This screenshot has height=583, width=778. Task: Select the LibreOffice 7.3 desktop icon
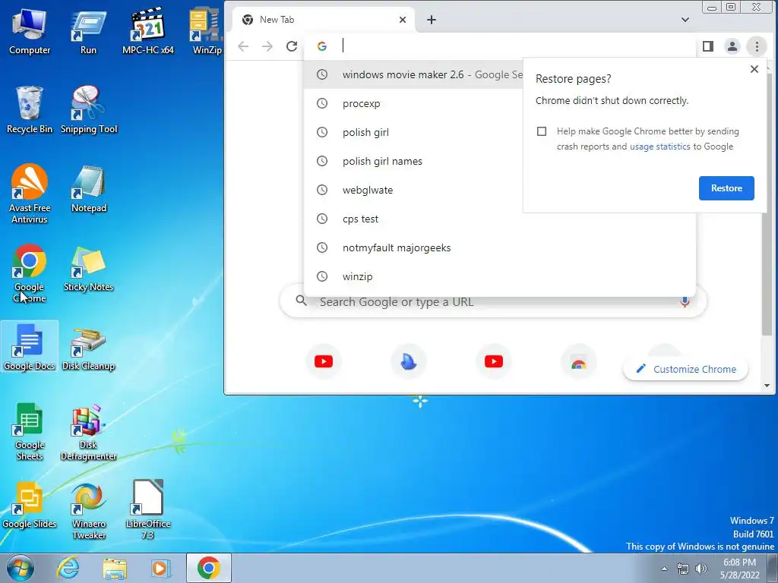click(148, 509)
